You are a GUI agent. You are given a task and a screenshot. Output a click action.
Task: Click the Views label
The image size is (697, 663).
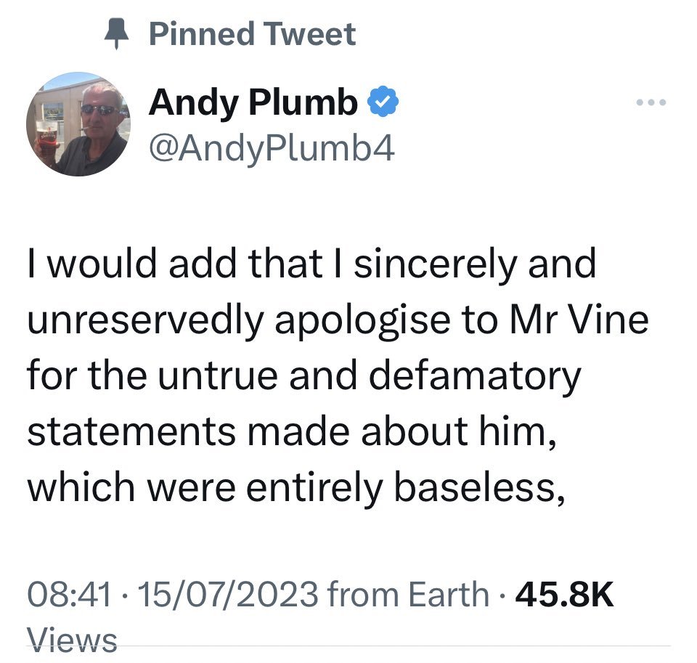[72, 640]
